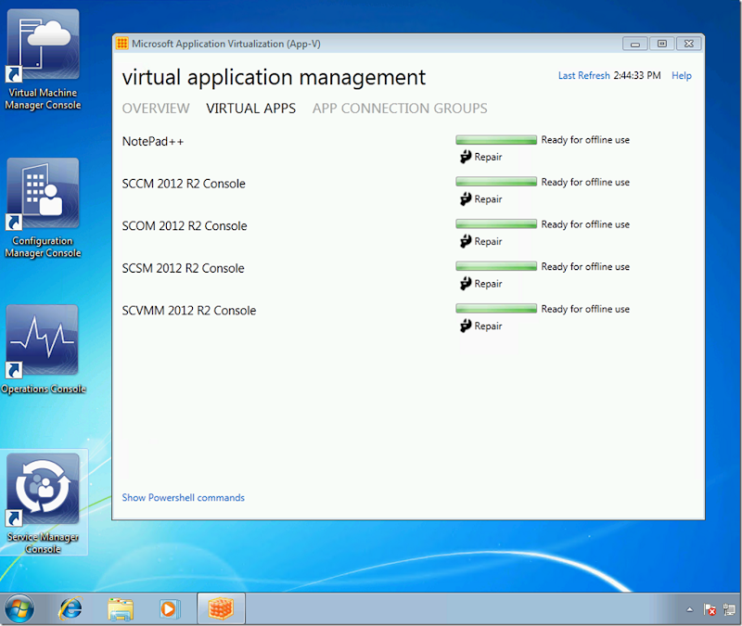
Task: Launch Internet Explorer from the taskbar
Action: pyautogui.click(x=70, y=609)
